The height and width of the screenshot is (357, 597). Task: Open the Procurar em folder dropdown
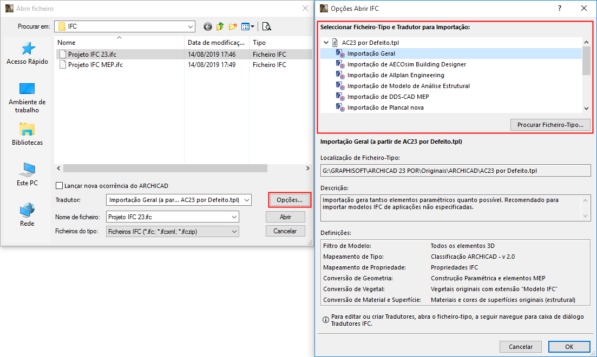pyautogui.click(x=190, y=26)
